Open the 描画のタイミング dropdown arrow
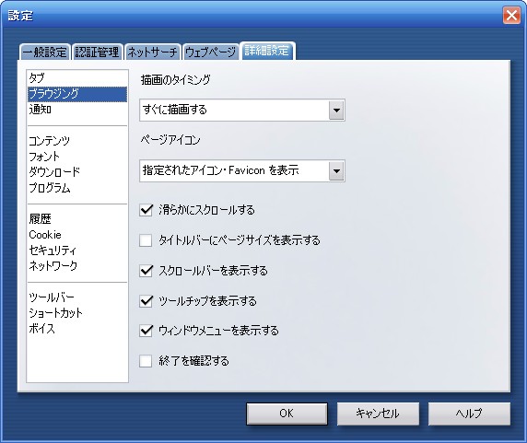527x443 pixels. (x=336, y=111)
